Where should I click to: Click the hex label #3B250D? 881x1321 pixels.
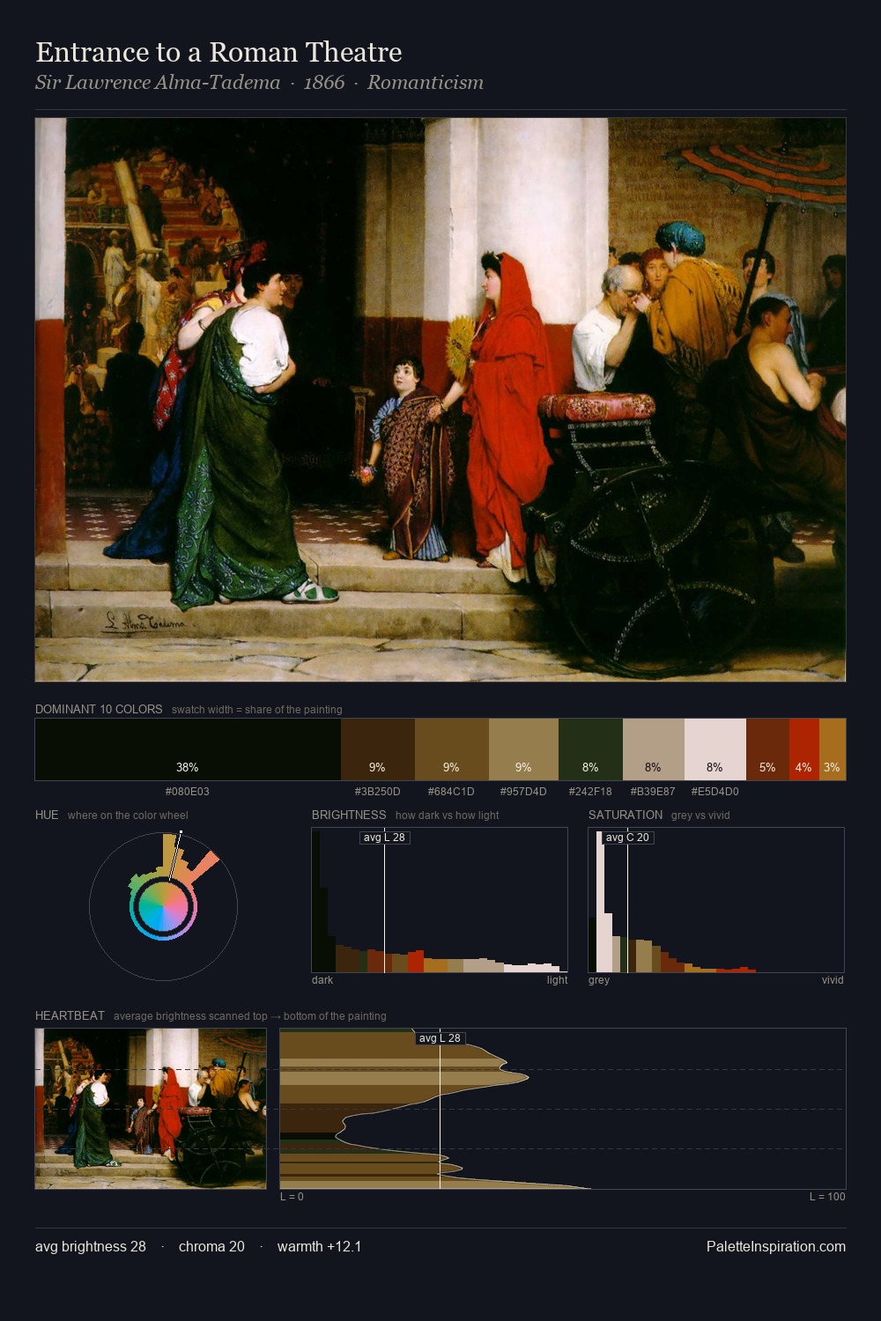[x=378, y=792]
